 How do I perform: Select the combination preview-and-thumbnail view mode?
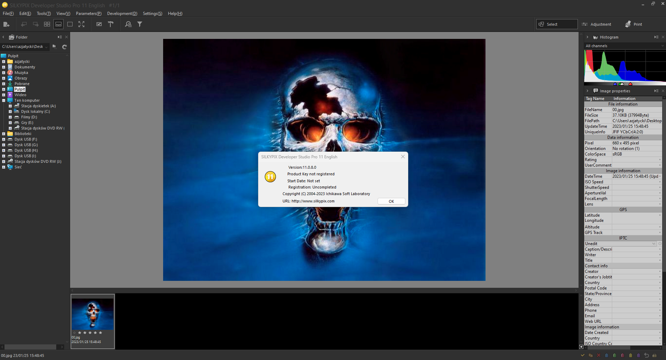59,24
